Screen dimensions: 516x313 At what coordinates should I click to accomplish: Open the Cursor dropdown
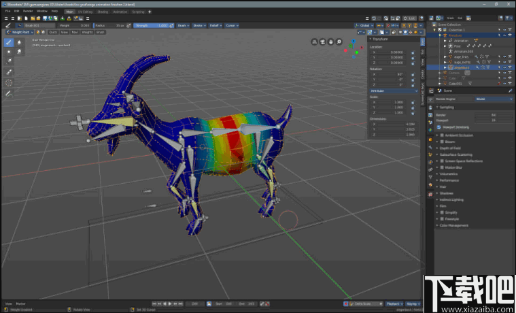point(232,25)
